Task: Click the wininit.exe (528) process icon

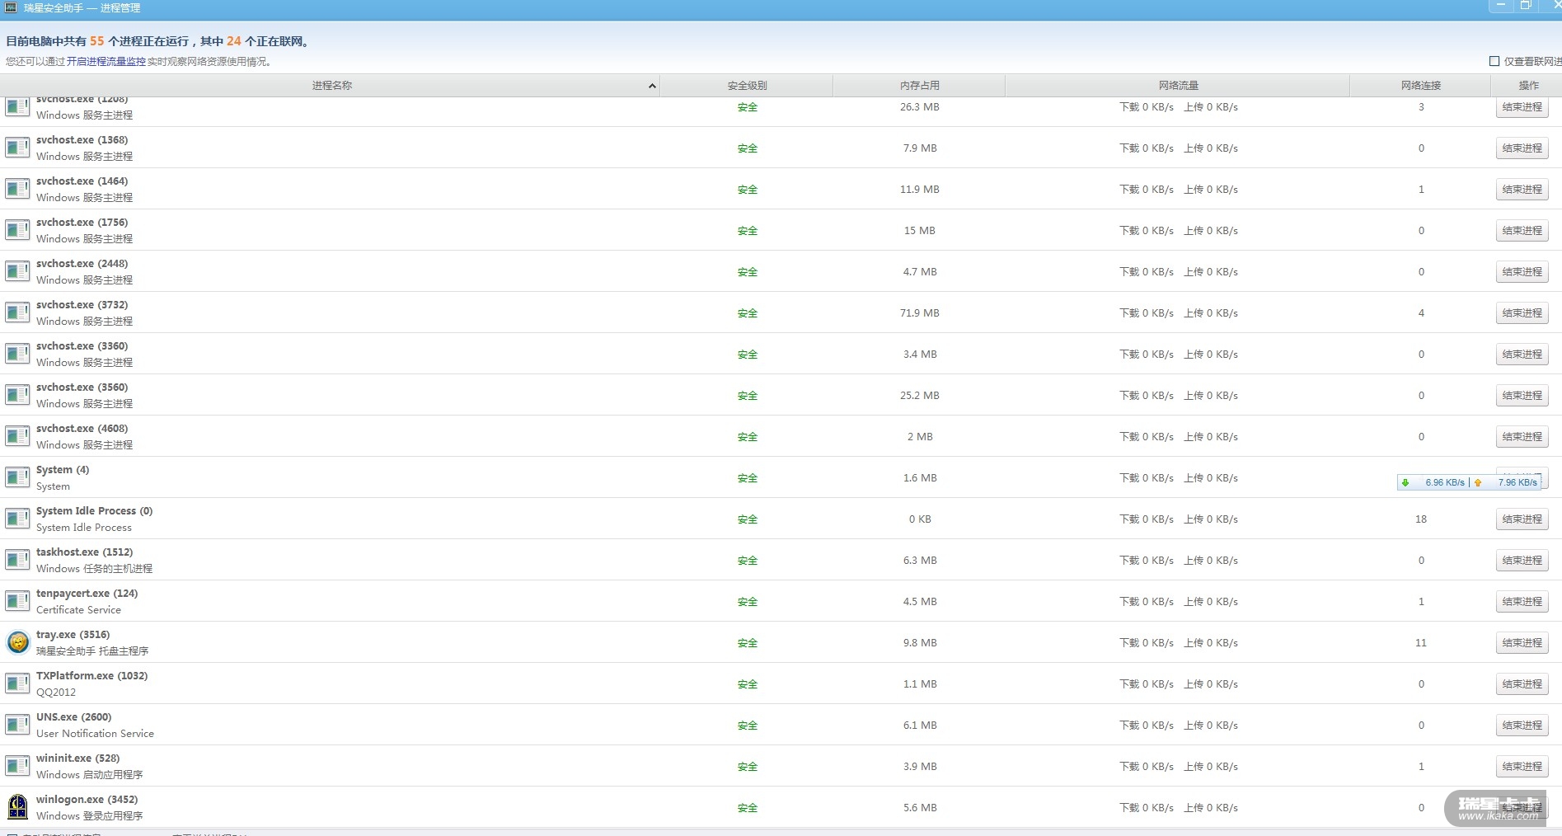Action: click(x=17, y=766)
